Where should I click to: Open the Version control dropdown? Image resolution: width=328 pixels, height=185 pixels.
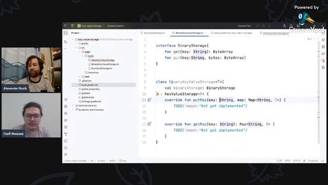point(116,26)
